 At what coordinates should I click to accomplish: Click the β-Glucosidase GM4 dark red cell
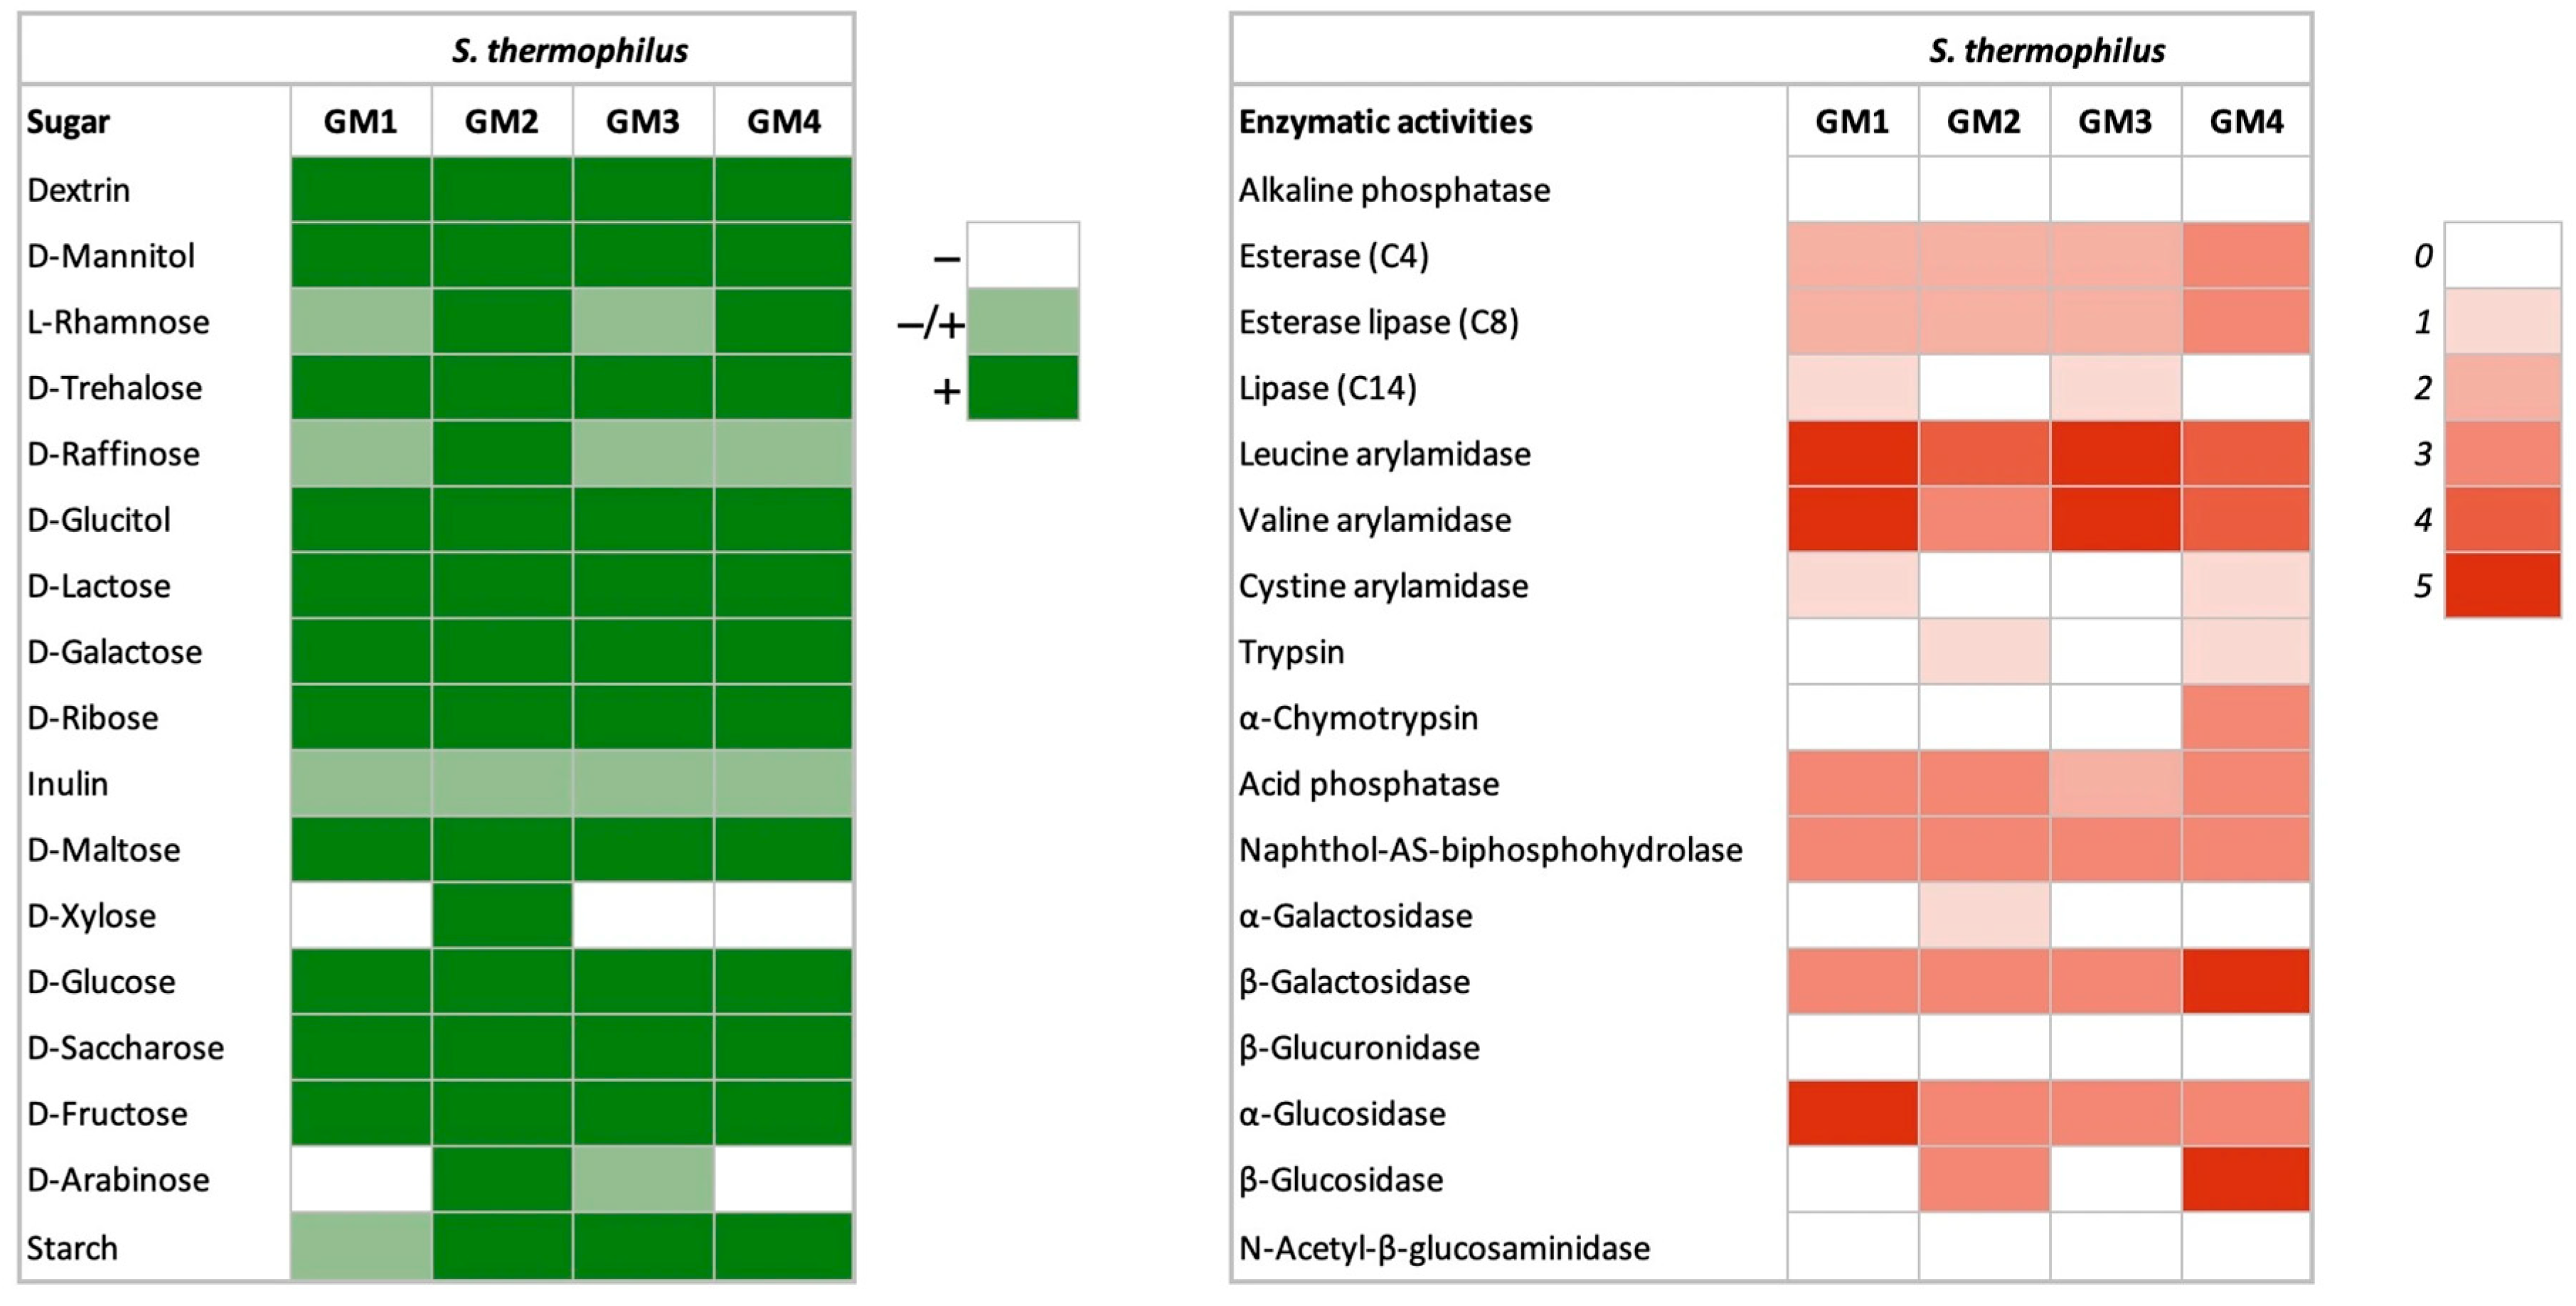[x=2246, y=1179]
